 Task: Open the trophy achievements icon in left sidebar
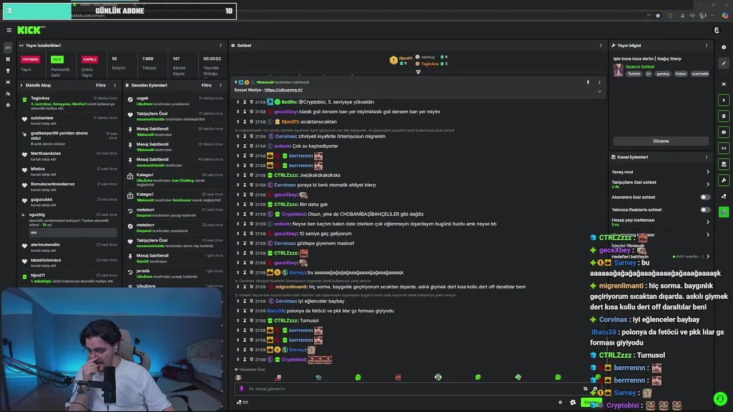point(8,70)
